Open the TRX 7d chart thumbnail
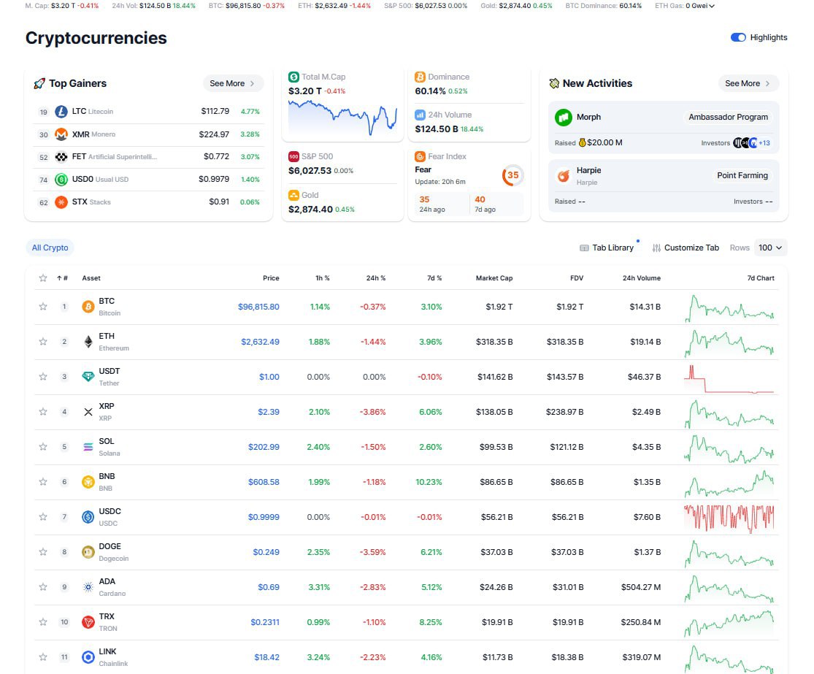 coord(729,623)
